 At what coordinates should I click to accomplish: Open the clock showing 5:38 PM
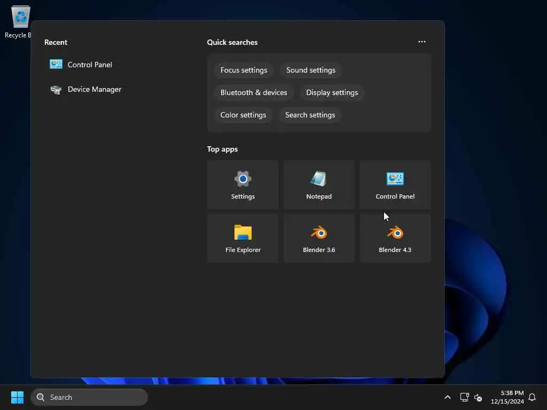(507, 397)
